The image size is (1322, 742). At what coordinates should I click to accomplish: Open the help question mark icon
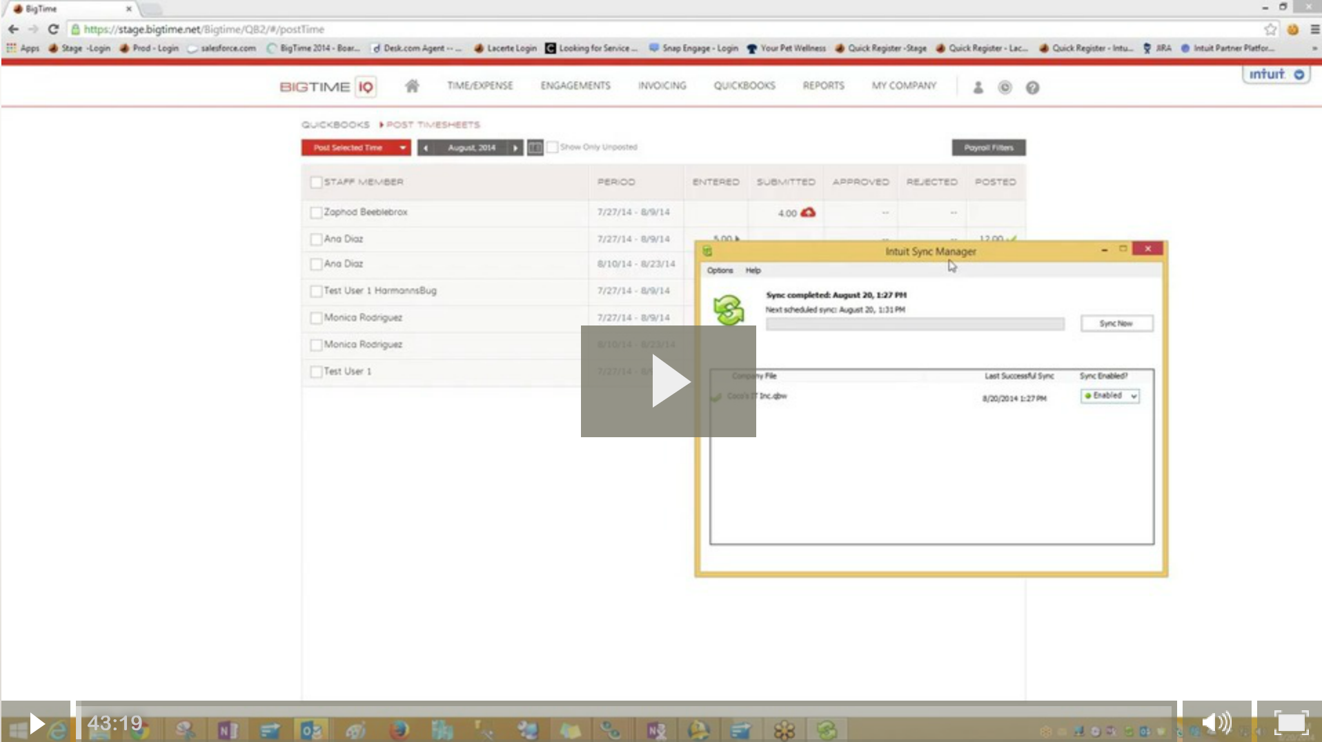[x=1032, y=88]
